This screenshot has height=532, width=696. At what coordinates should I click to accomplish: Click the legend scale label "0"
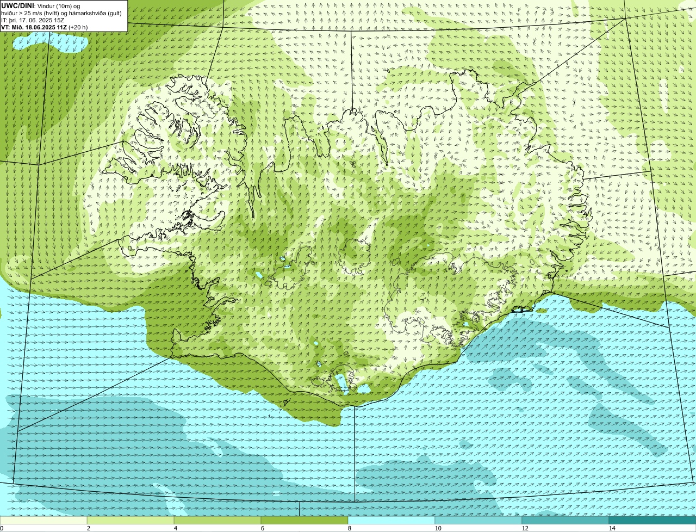(2, 528)
